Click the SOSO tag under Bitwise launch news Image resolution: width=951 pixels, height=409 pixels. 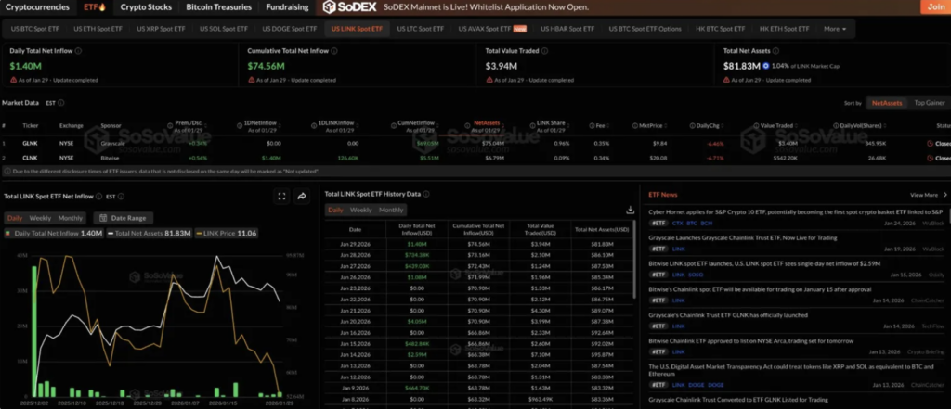click(696, 275)
